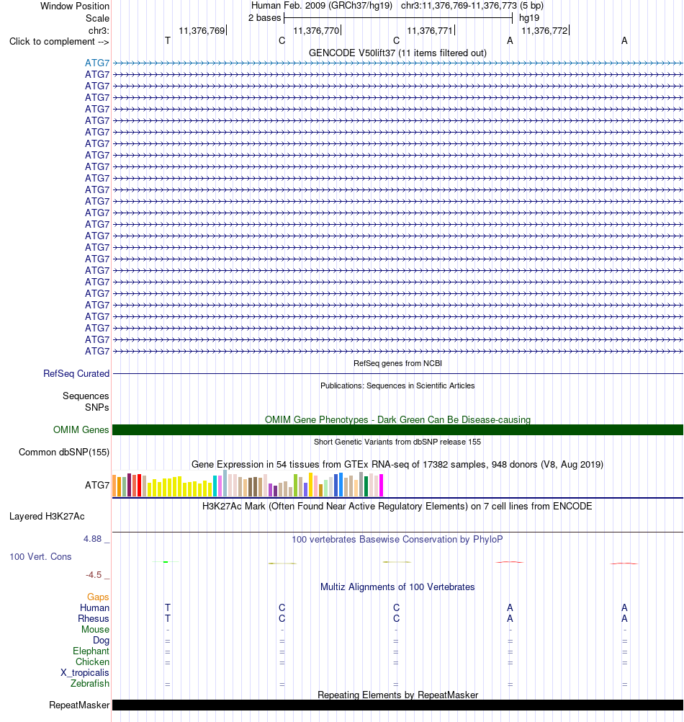Click position label 11,376,772
The height and width of the screenshot is (722, 684).
click(544, 31)
